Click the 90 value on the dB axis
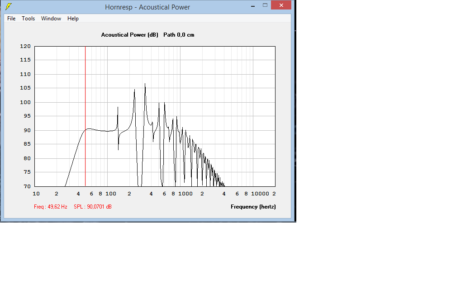 (27, 131)
